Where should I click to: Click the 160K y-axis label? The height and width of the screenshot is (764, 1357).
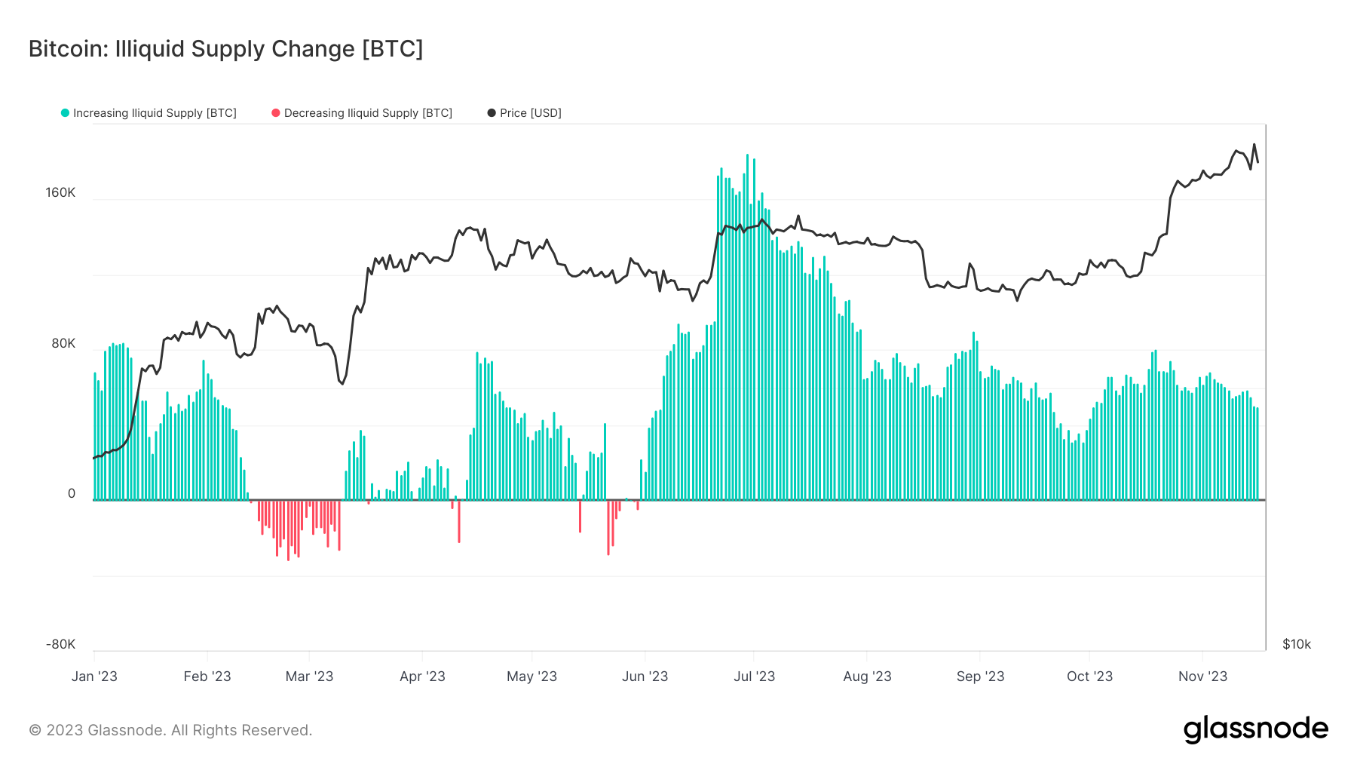(60, 192)
